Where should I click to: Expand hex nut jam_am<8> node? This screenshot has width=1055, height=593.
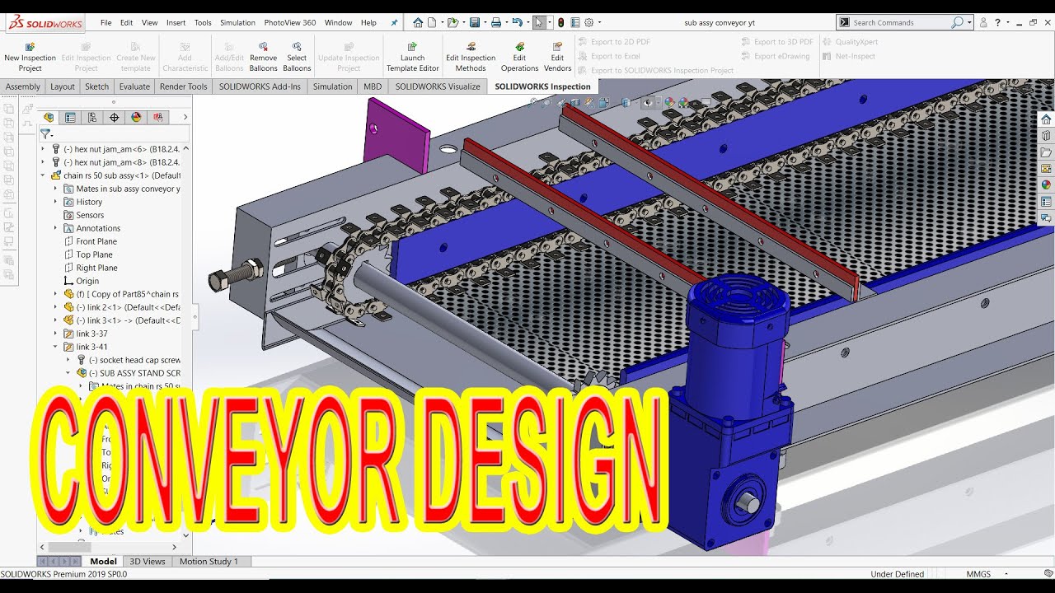tap(43, 162)
